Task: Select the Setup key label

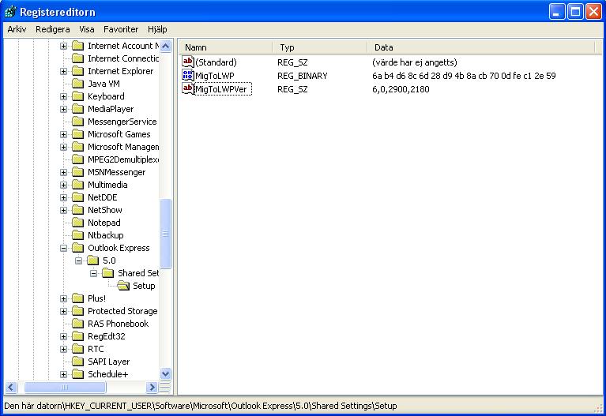Action: 144,286
